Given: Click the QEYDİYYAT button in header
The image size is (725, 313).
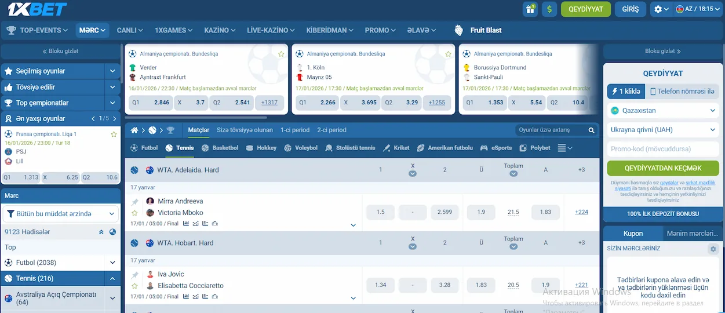Looking at the screenshot, I should 586,9.
